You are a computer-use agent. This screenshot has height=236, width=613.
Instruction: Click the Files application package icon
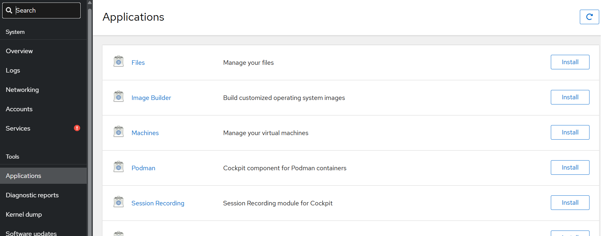(119, 61)
